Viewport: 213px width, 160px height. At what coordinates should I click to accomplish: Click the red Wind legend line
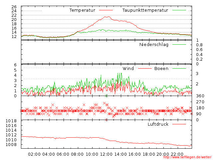coord(145,68)
